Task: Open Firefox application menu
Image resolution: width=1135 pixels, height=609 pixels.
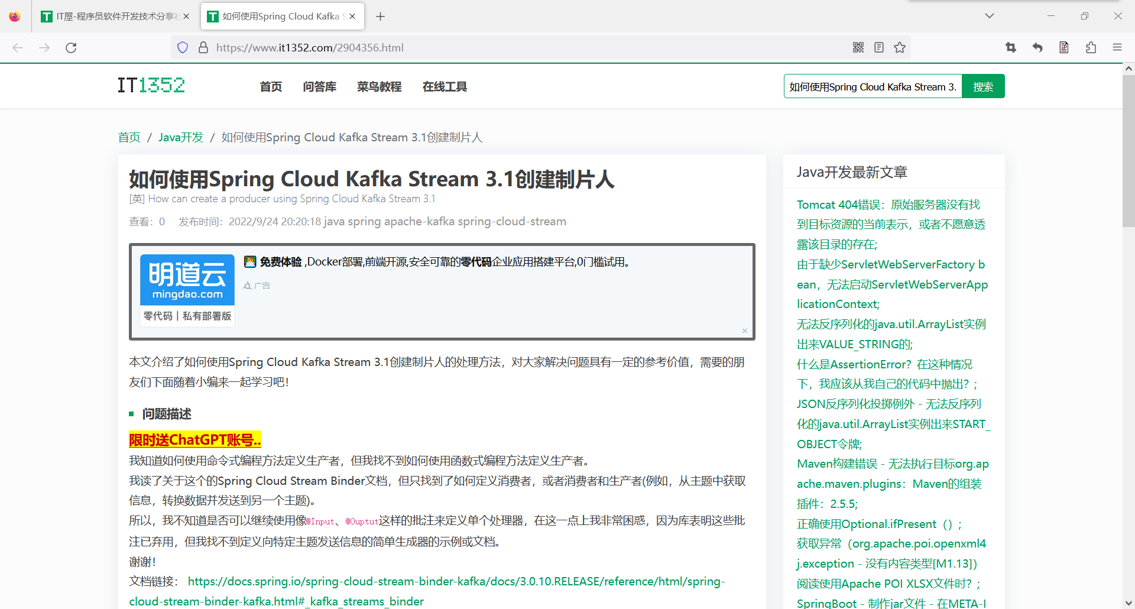Action: [x=1117, y=48]
